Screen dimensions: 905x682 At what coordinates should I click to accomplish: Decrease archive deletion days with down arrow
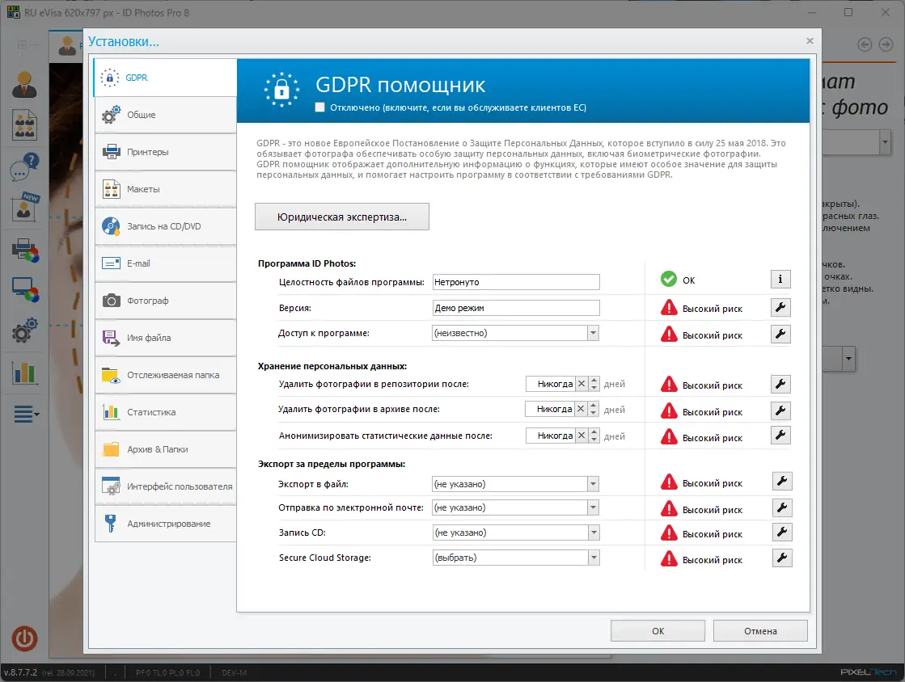(x=594, y=413)
